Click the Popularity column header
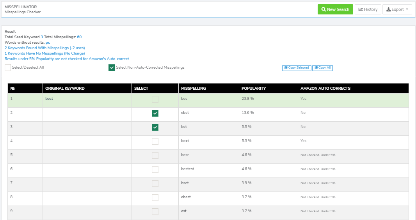The height and width of the screenshot is (220, 416). [254, 89]
